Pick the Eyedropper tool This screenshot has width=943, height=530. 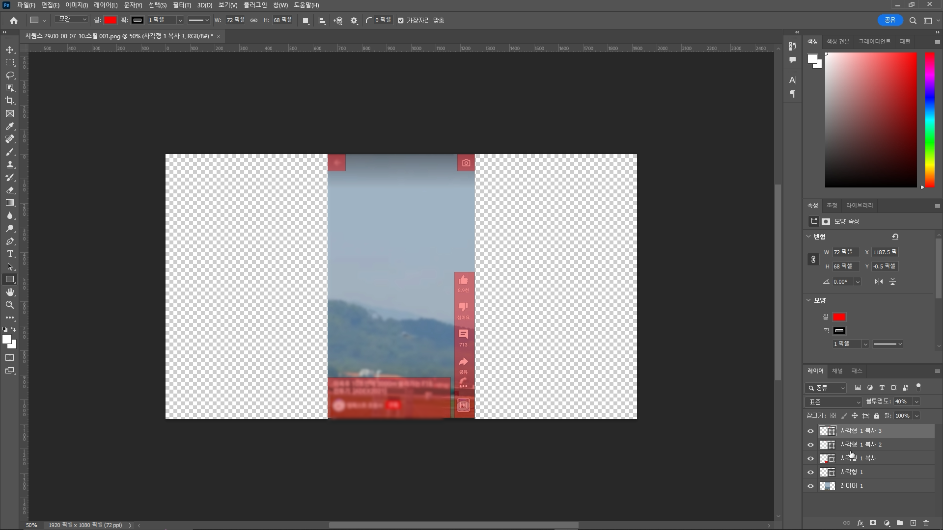[10, 126]
